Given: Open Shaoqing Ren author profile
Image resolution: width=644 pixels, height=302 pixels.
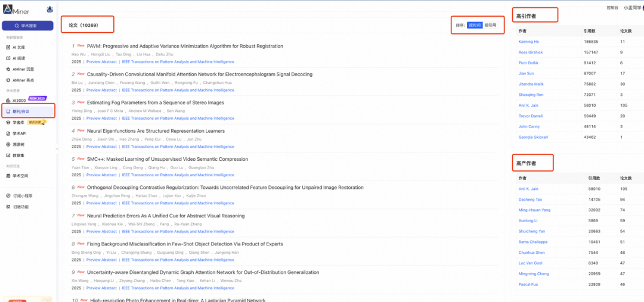Looking at the screenshot, I should coord(531,95).
